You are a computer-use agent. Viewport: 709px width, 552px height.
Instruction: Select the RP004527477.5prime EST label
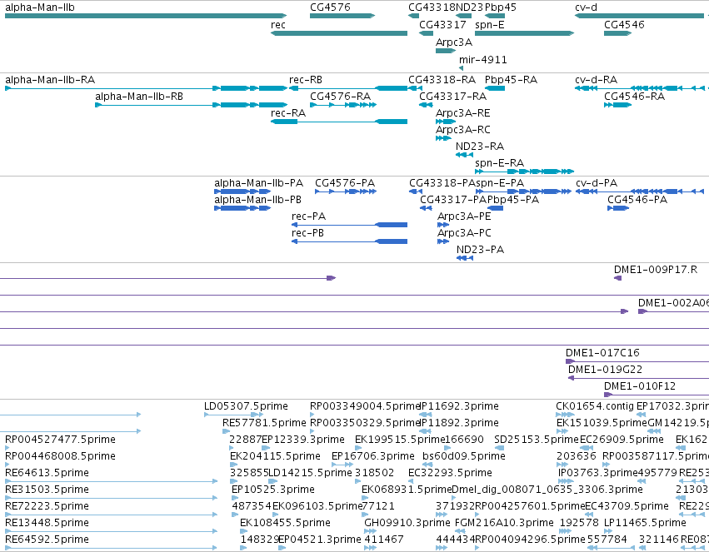coord(60,440)
